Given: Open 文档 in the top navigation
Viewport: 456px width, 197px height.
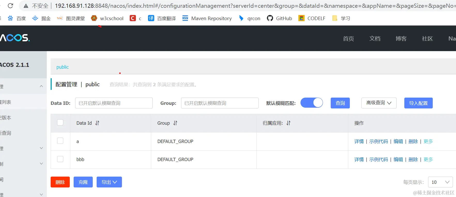Looking at the screenshot, I should tap(375, 39).
